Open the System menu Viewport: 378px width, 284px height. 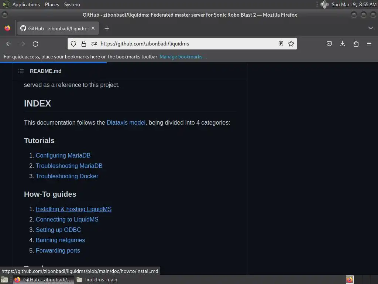pyautogui.click(x=72, y=4)
